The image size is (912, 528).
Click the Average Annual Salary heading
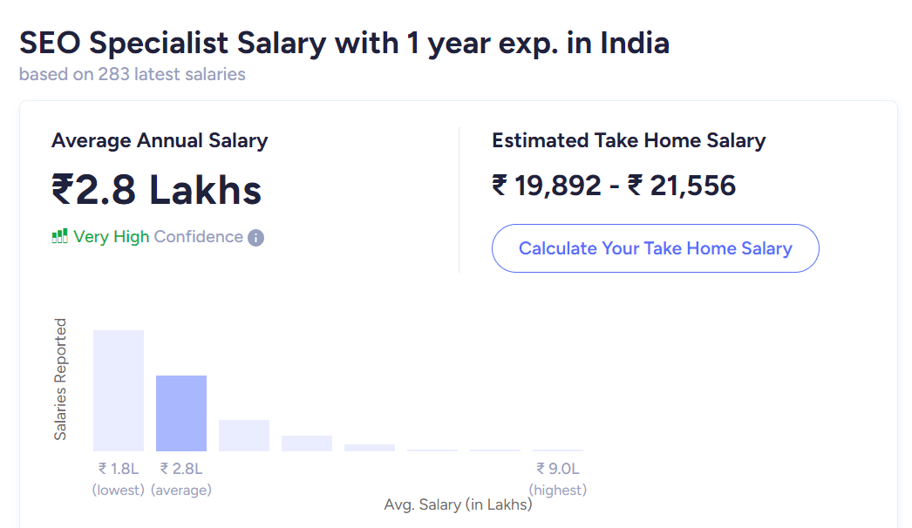[160, 139]
